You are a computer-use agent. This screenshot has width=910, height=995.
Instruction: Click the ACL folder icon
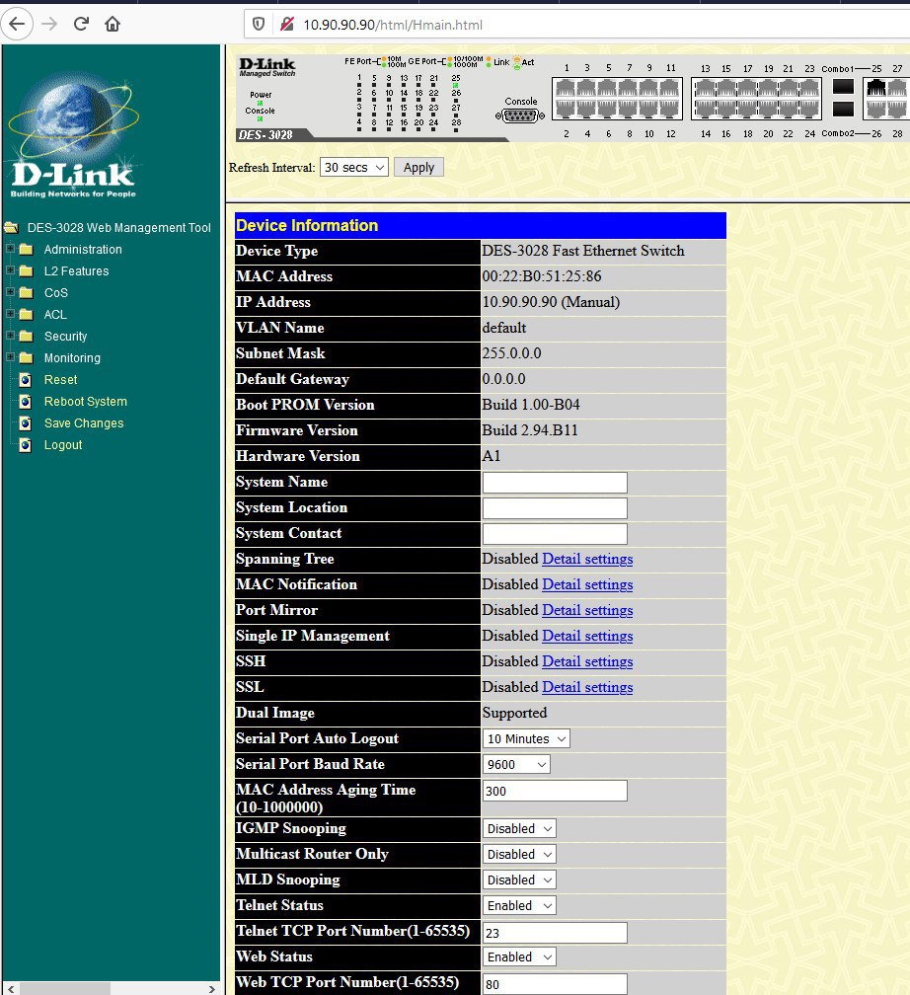(26, 314)
